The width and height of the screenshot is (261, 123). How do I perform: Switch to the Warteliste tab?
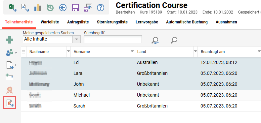50,22
